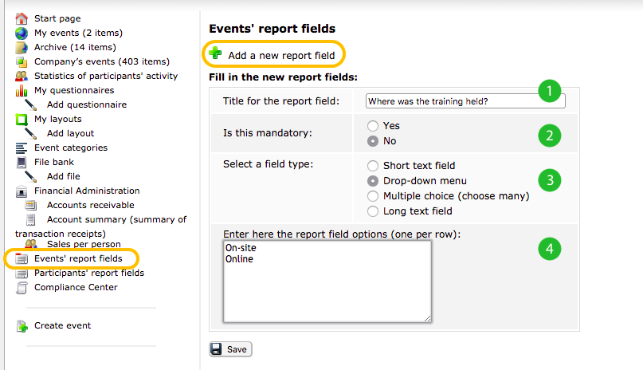Click the Create event icon
Viewport: 643px width, 370px height.
(x=22, y=326)
